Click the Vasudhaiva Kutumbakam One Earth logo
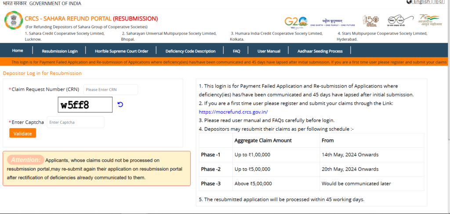The image size is (450, 214). [x=333, y=22]
